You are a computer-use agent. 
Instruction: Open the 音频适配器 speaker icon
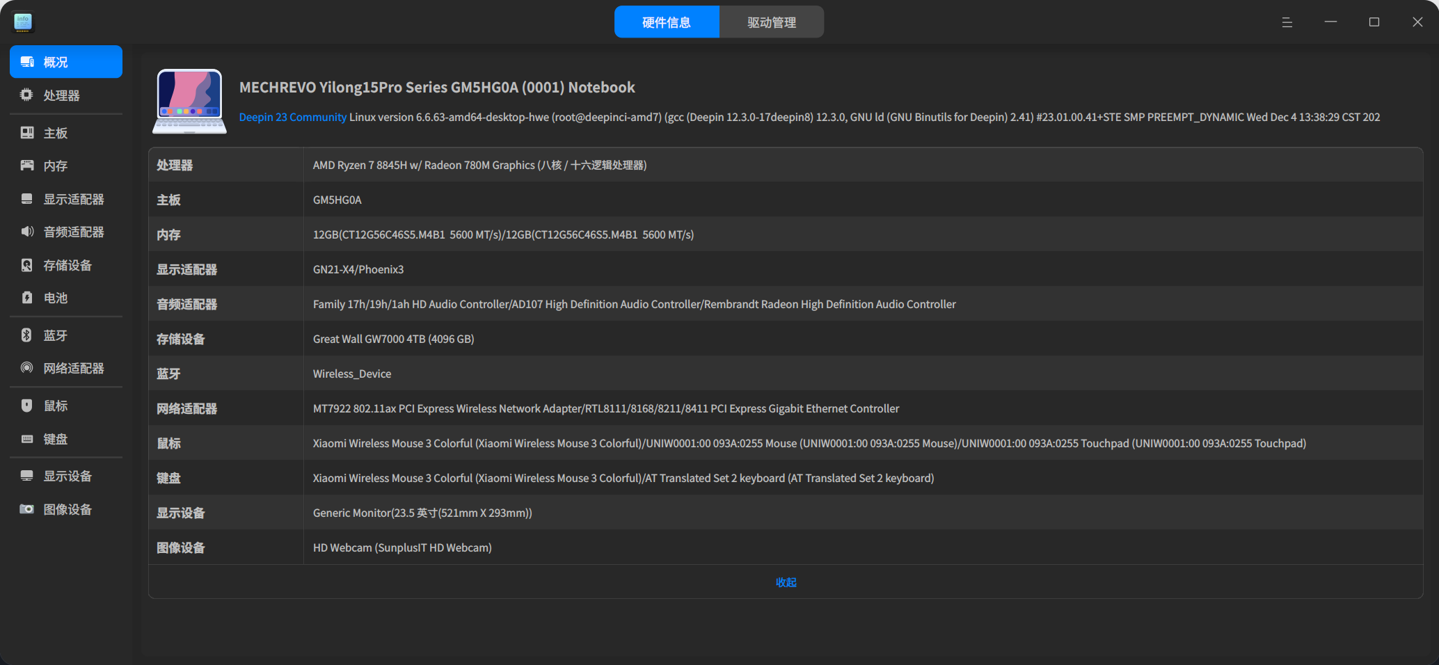27,232
